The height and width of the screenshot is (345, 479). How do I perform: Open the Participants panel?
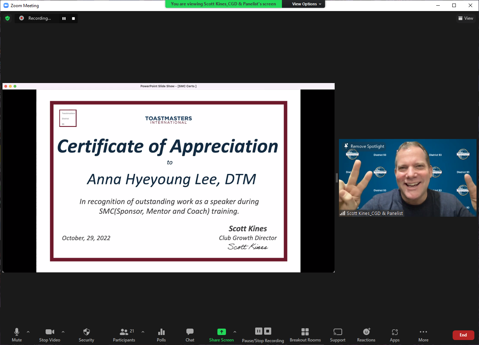point(124,335)
